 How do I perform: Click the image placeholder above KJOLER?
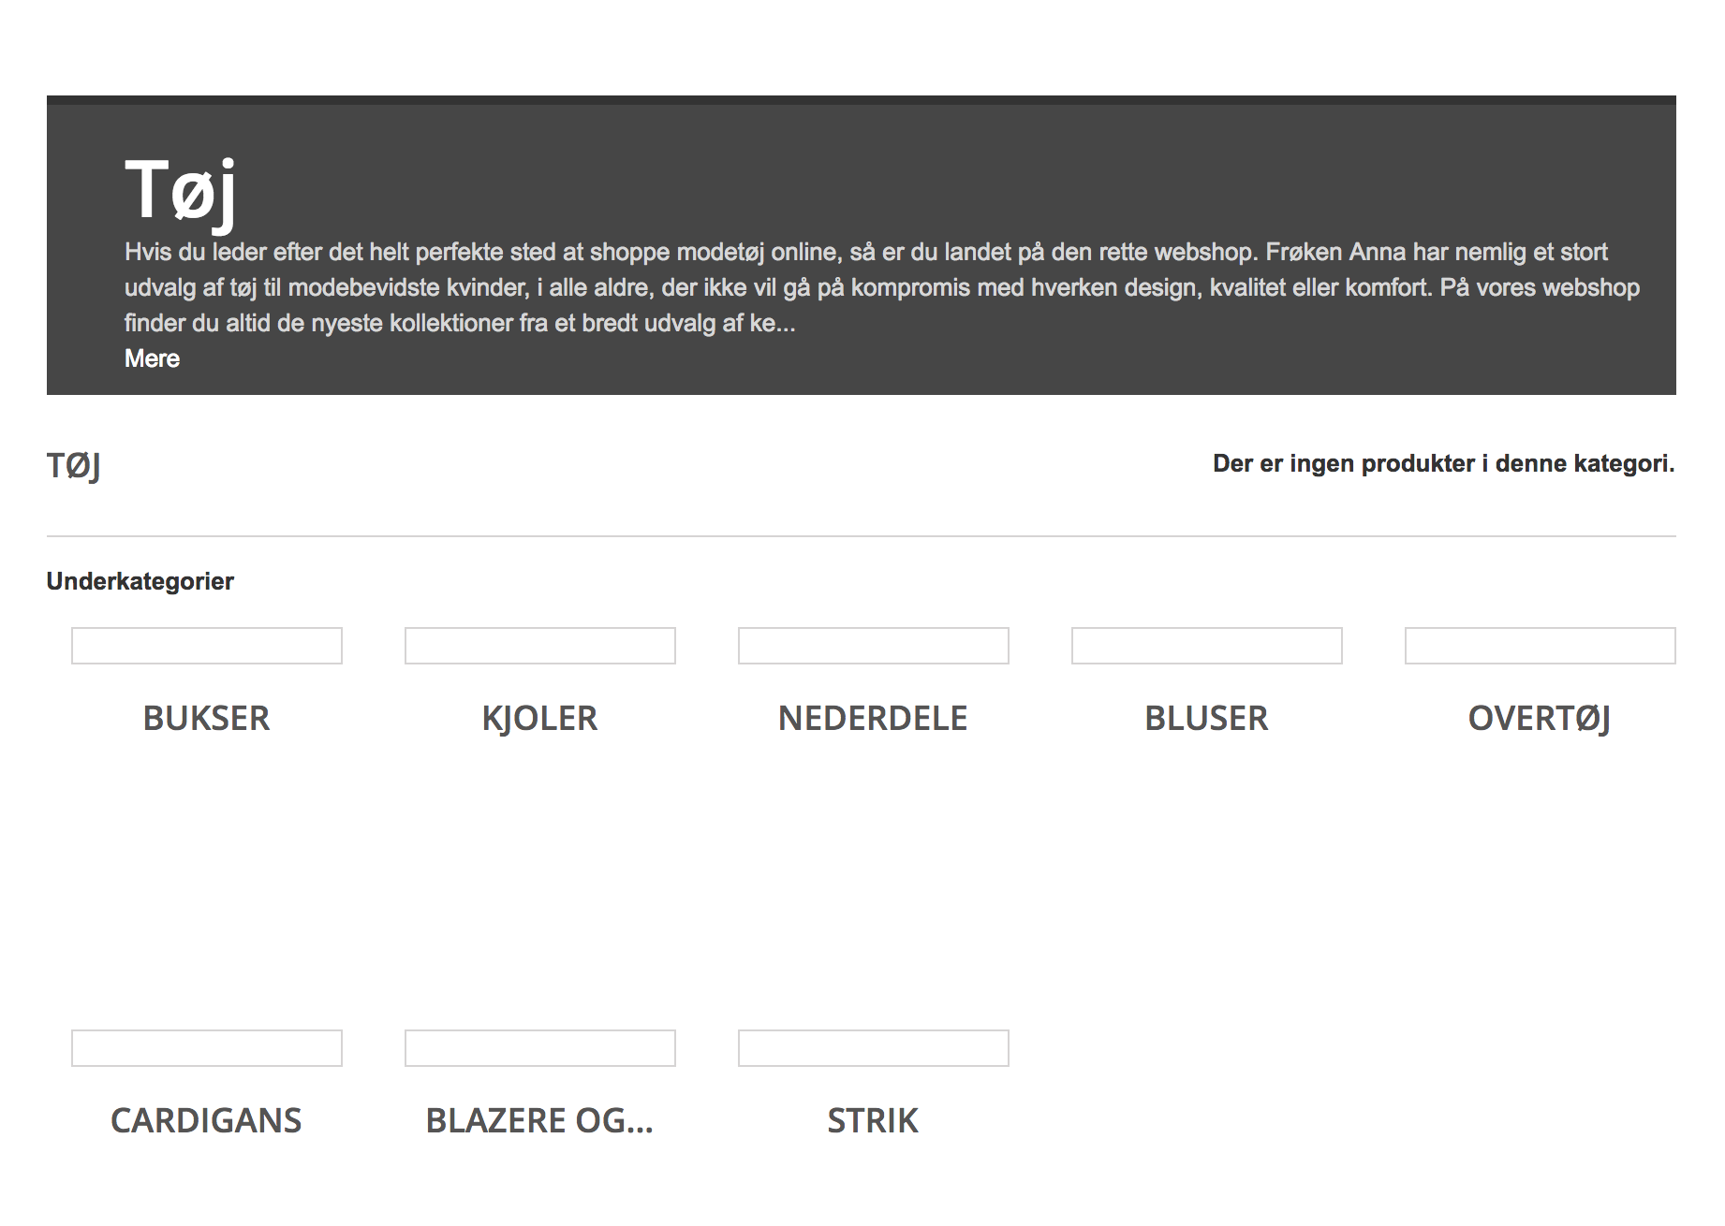coord(540,646)
